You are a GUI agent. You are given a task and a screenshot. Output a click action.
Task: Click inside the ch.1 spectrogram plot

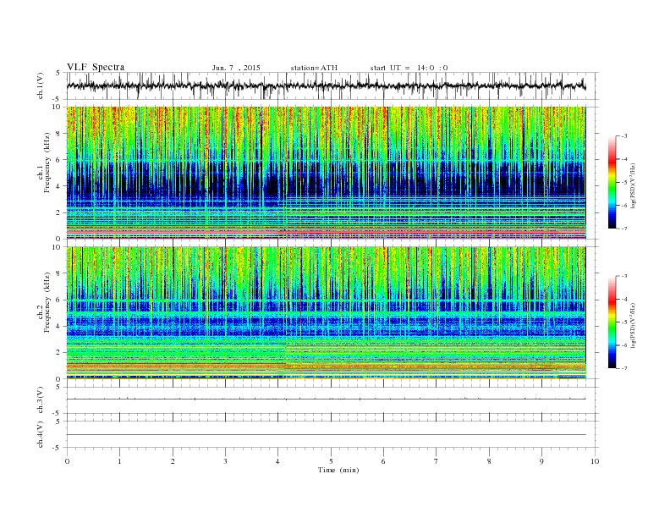click(327, 173)
